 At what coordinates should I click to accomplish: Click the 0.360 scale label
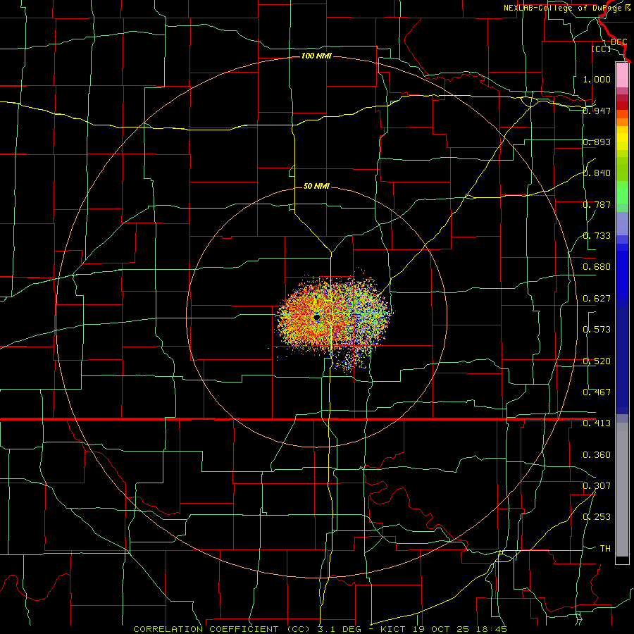(x=597, y=455)
